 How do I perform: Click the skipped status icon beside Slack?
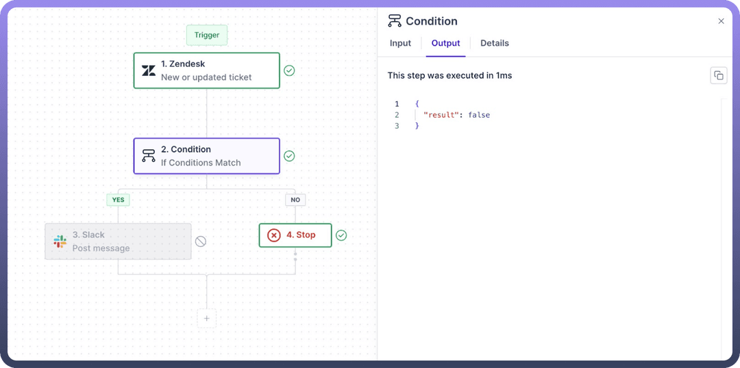201,241
